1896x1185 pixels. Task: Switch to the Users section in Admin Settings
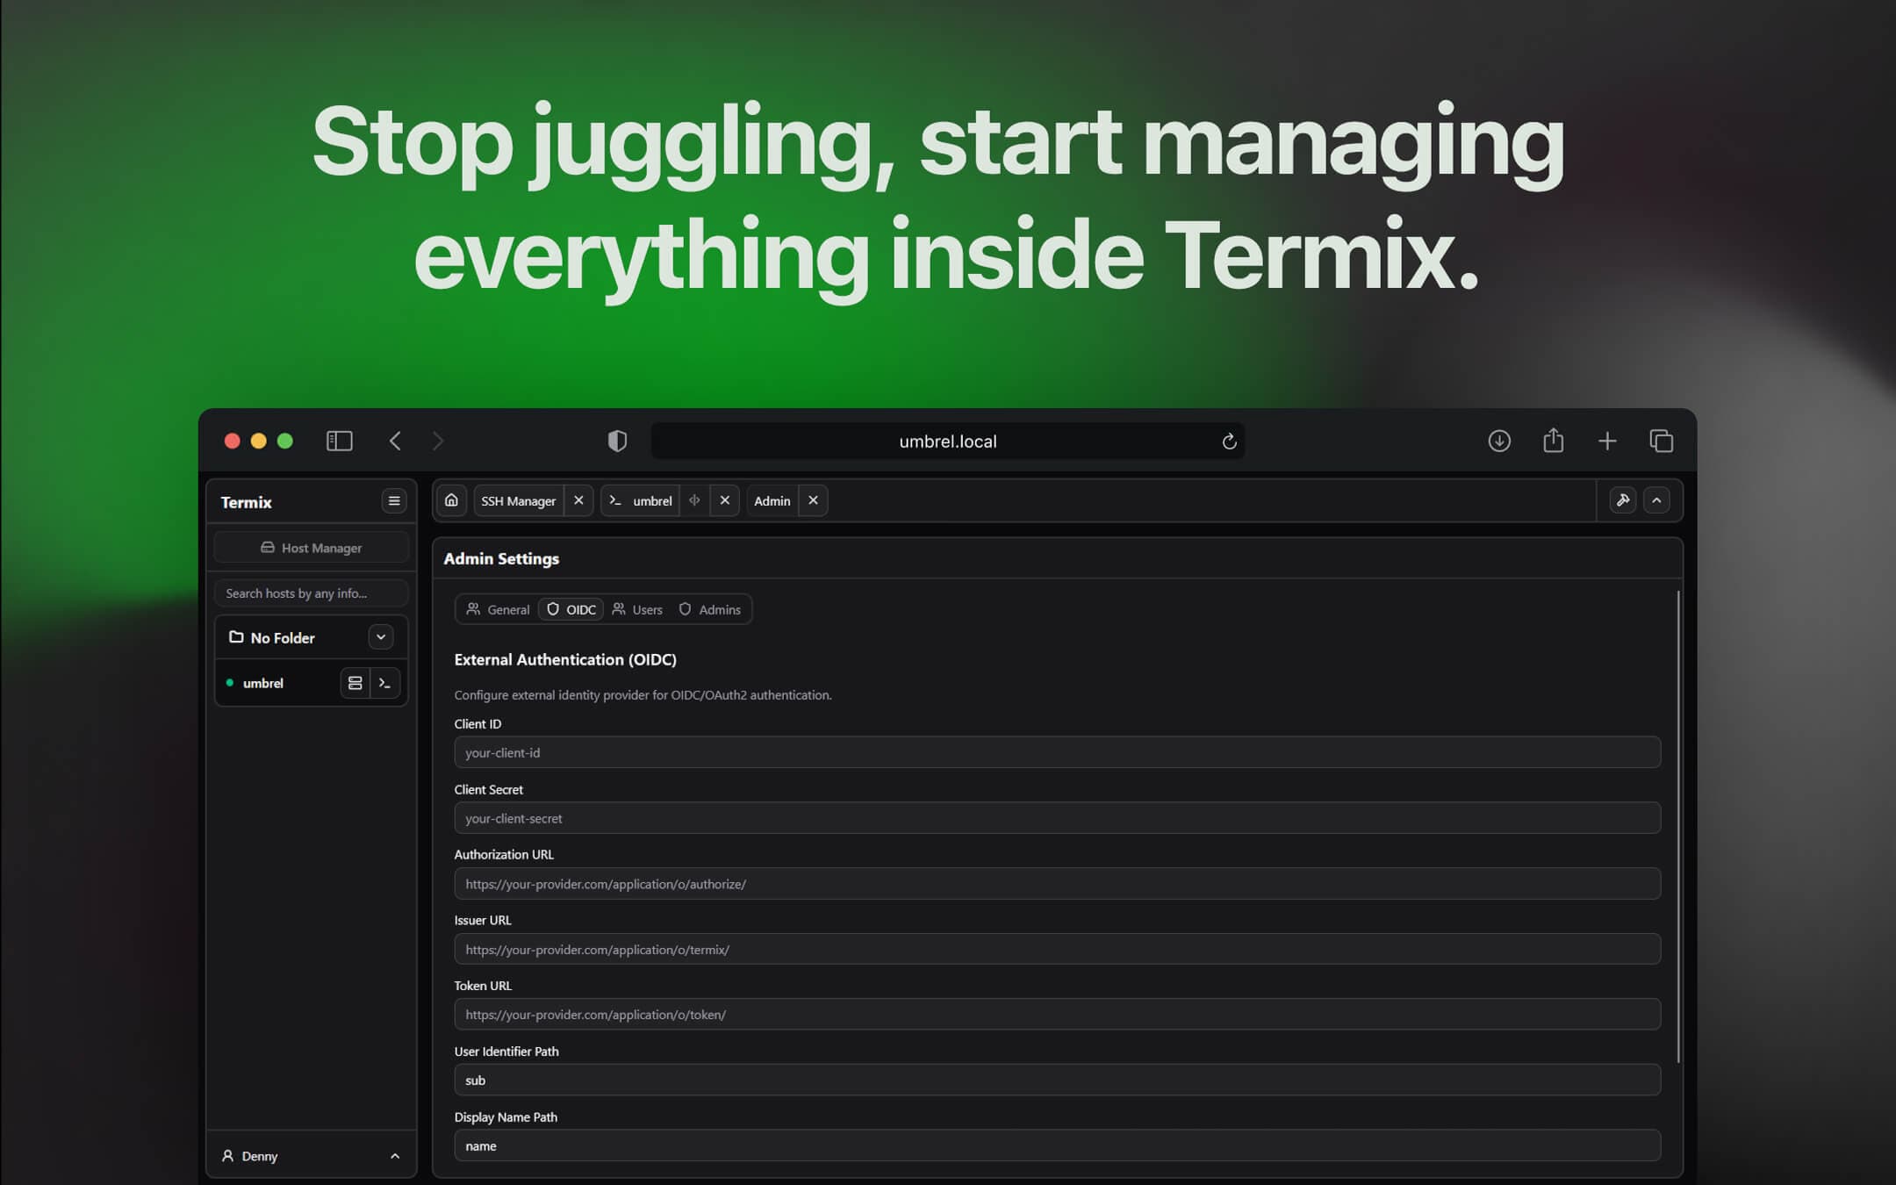point(637,608)
